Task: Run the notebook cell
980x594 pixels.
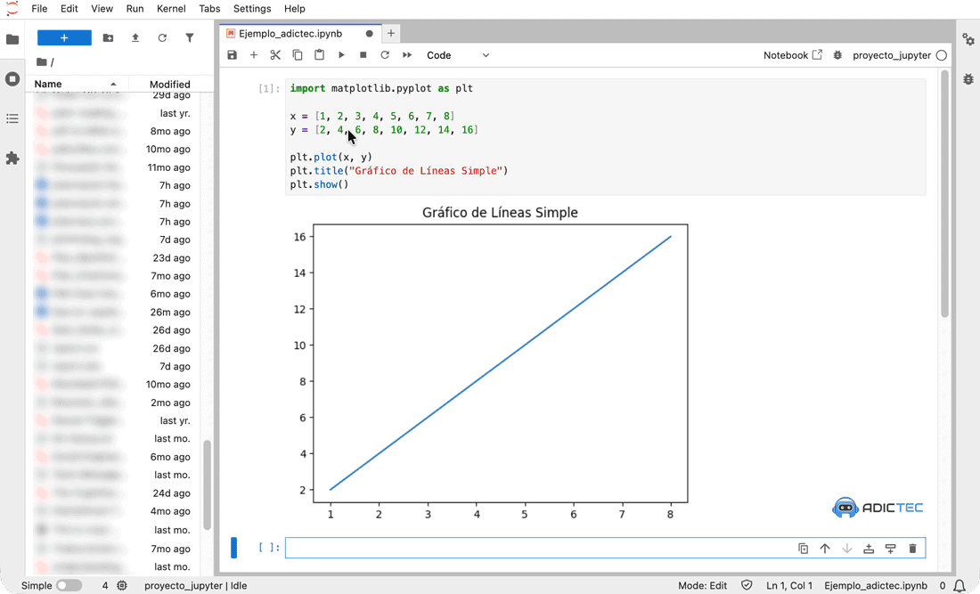Action: coord(342,54)
